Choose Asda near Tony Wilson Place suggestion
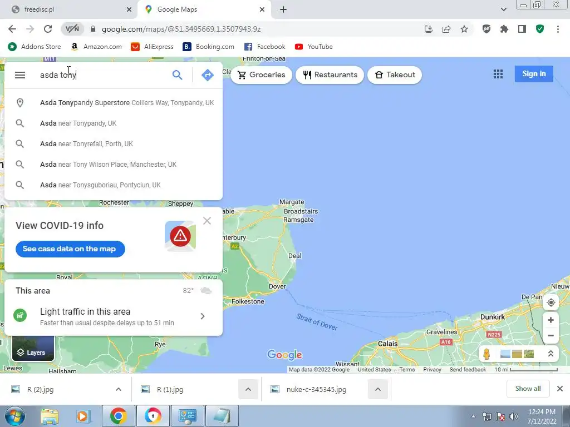The width and height of the screenshot is (570, 427). point(114,165)
